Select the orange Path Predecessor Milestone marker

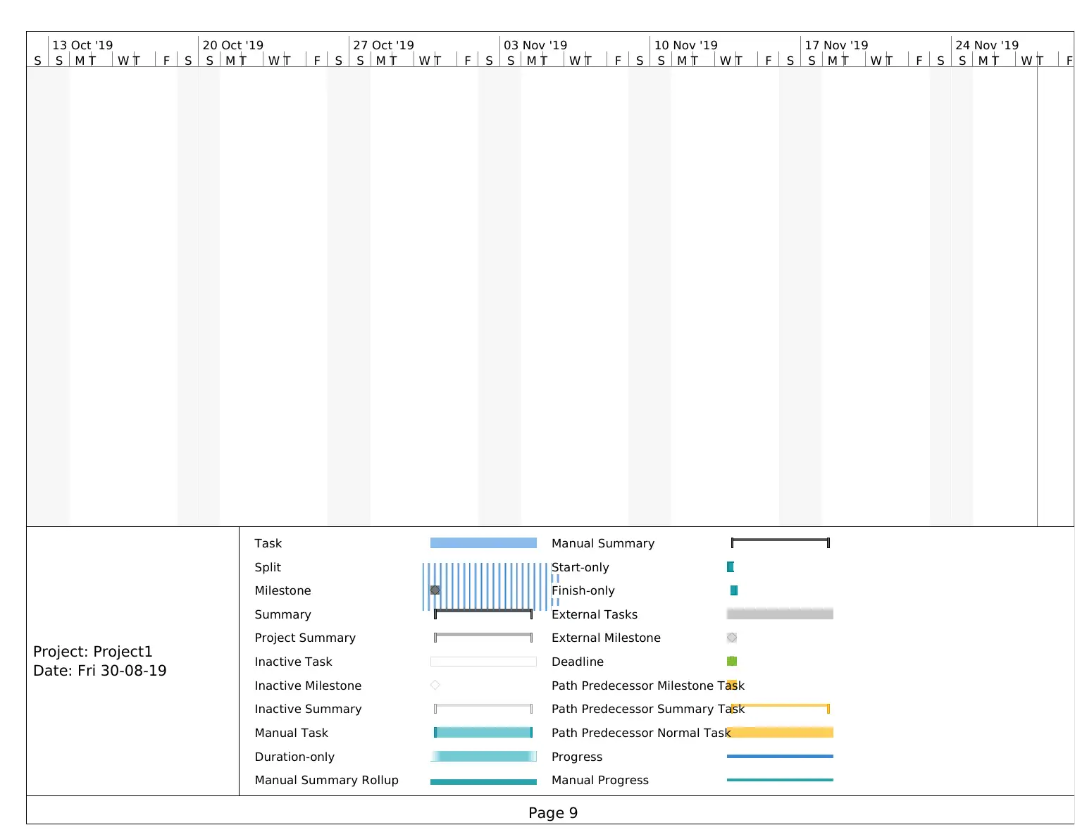pos(732,685)
